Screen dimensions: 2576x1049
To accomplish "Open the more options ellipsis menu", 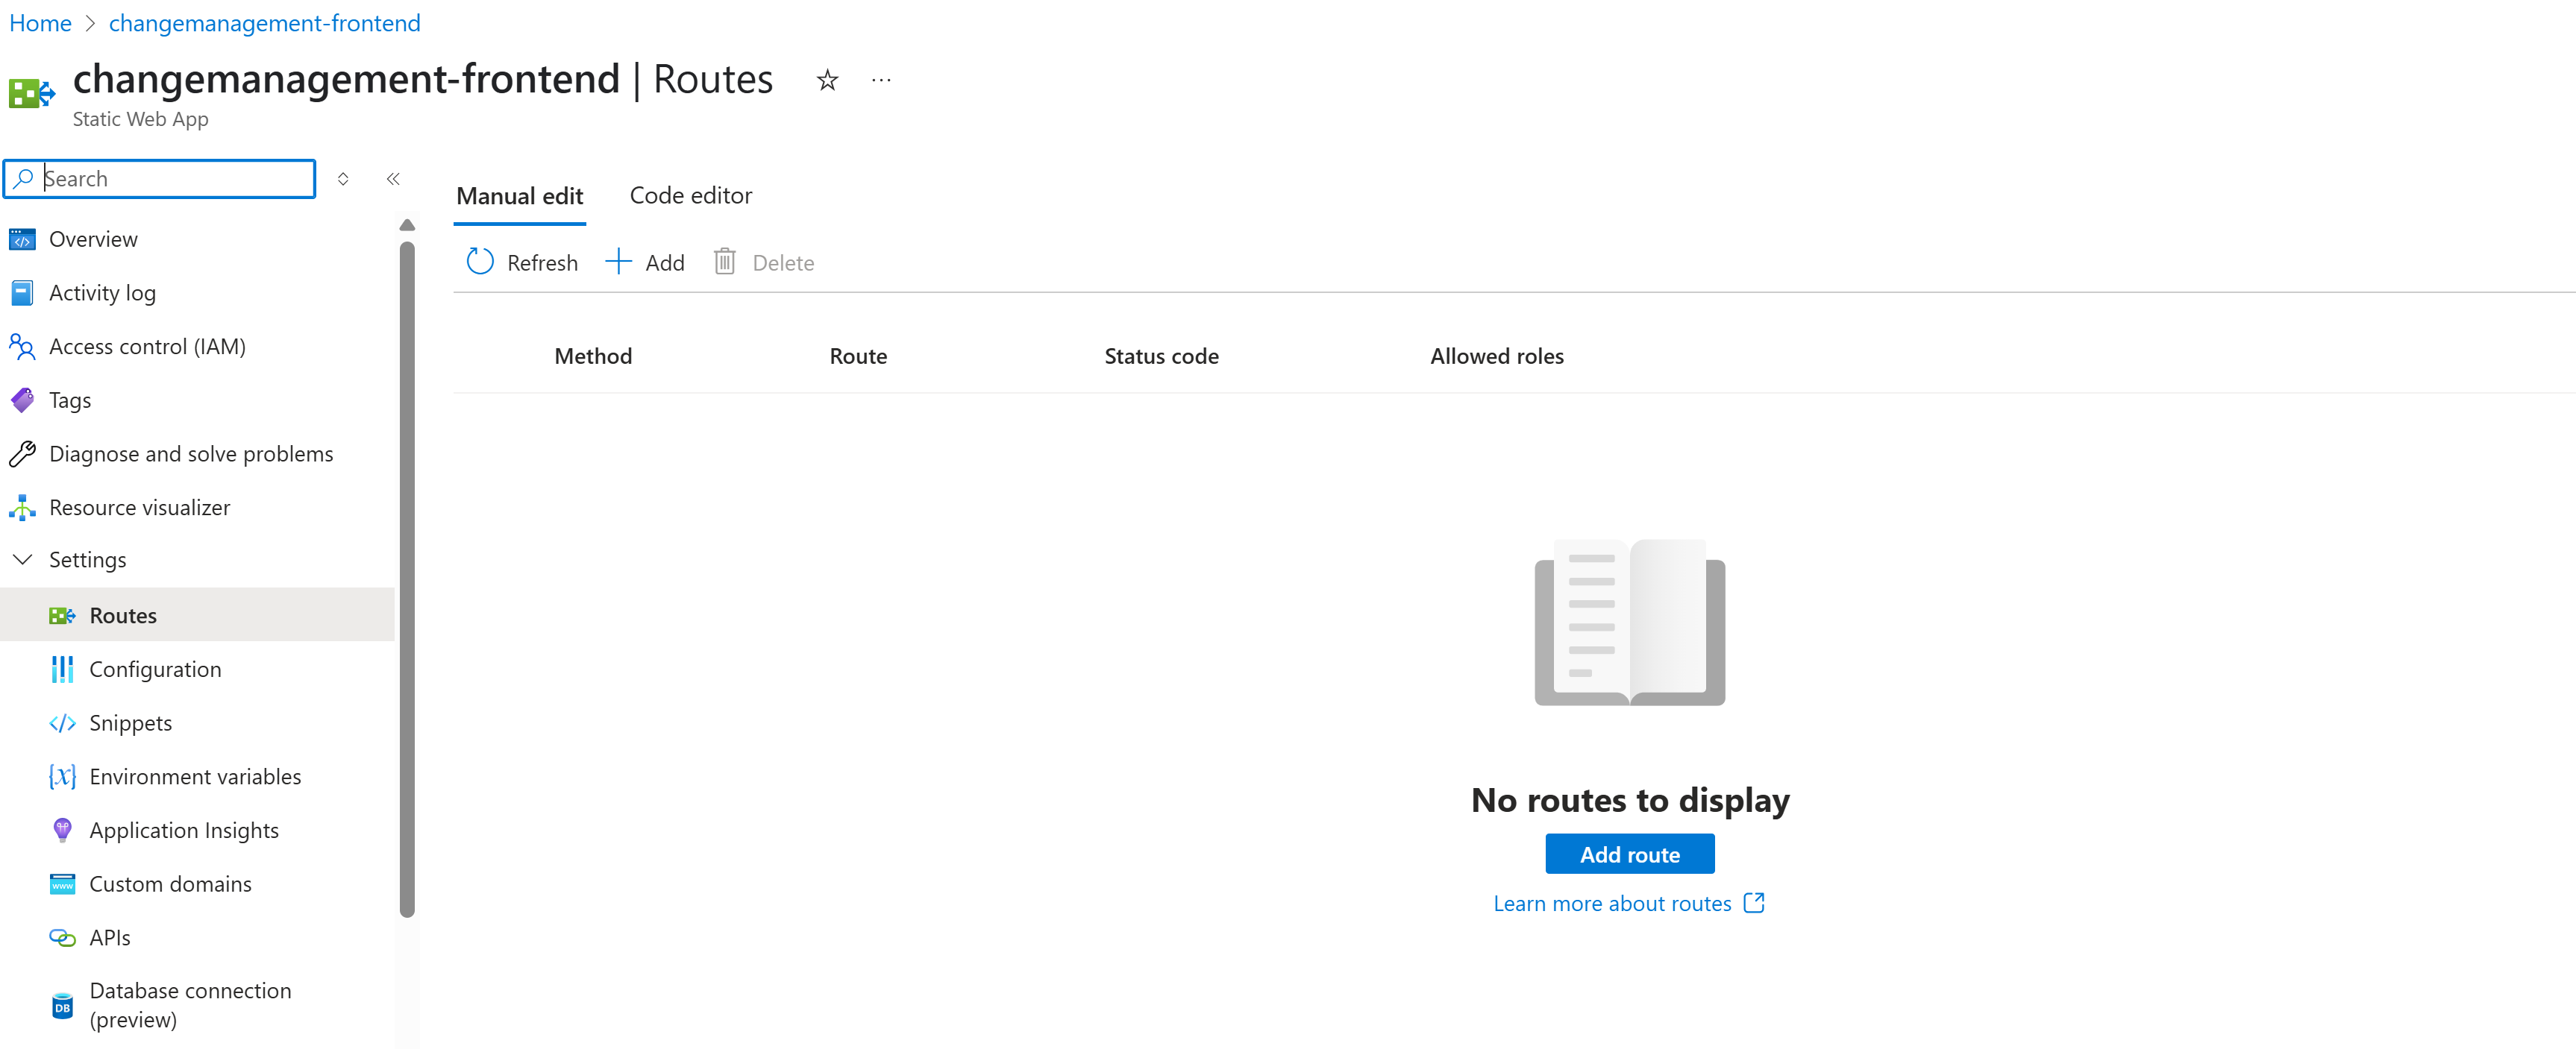I will tap(880, 80).
